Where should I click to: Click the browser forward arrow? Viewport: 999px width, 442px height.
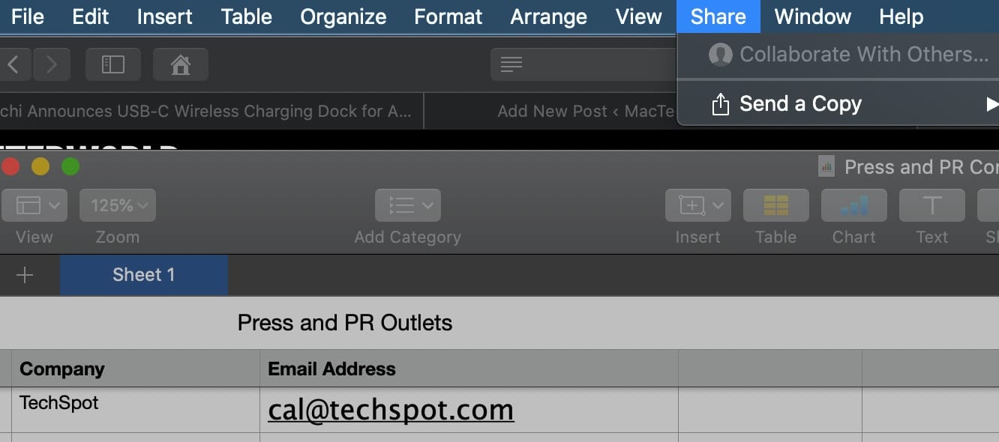click(x=52, y=65)
